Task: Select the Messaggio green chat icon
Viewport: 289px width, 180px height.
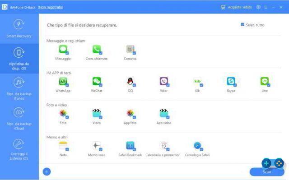Action: pyautogui.click(x=63, y=49)
